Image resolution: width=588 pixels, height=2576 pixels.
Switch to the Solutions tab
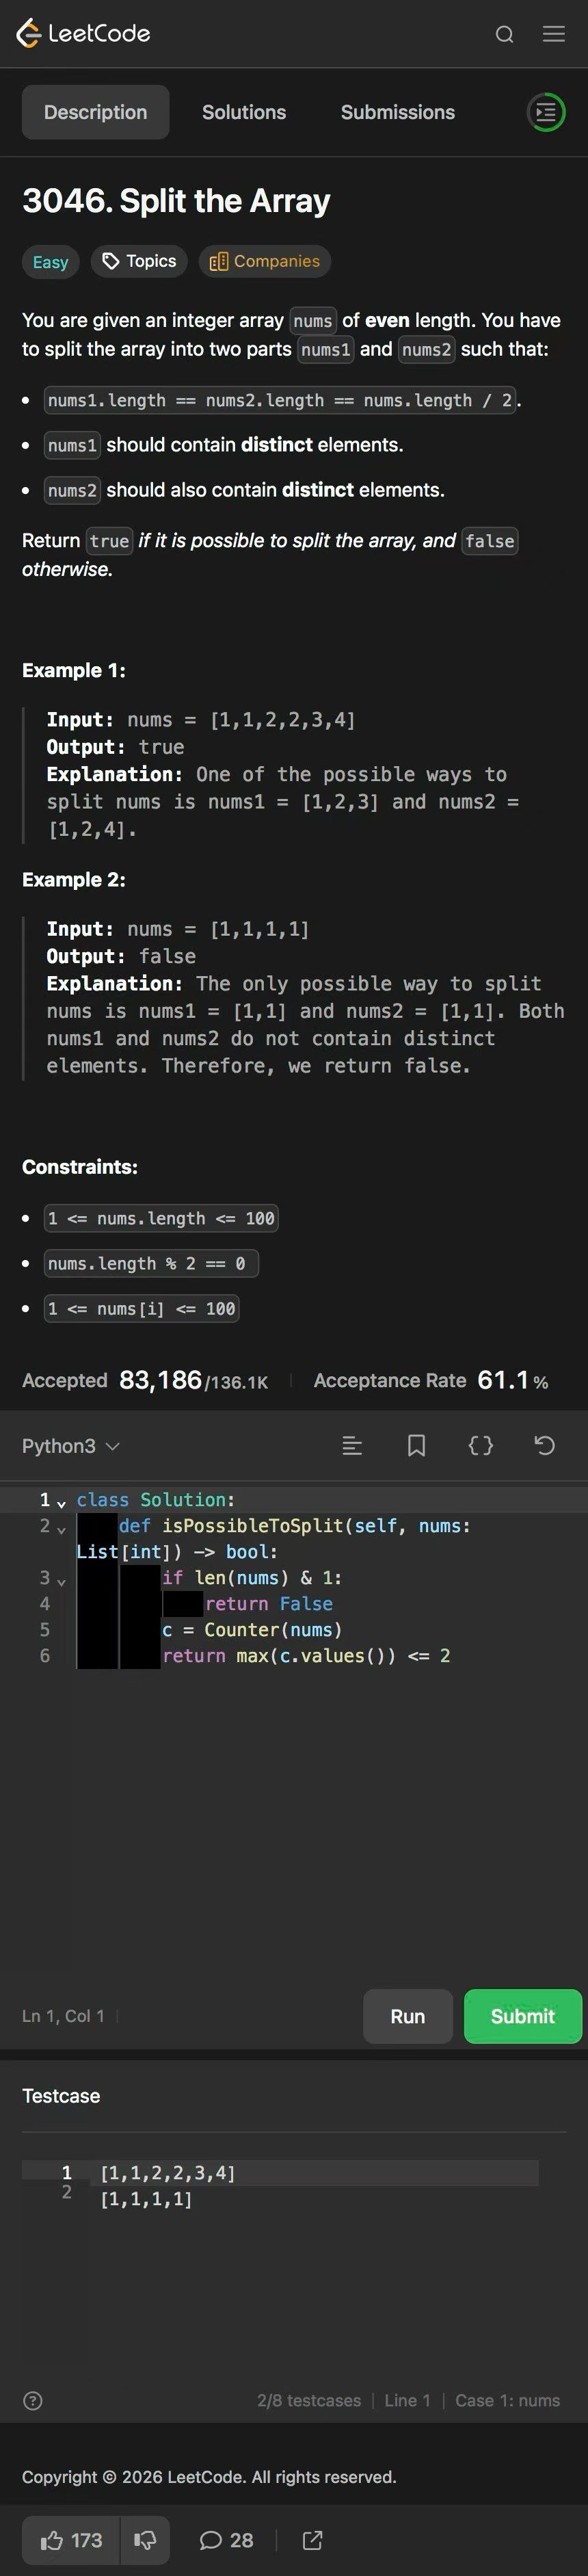pyautogui.click(x=244, y=112)
